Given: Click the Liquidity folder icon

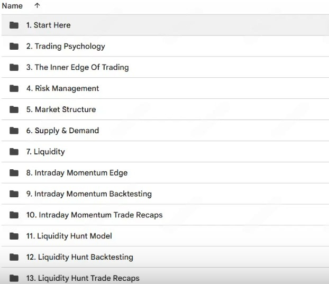Looking at the screenshot, I should (14, 152).
